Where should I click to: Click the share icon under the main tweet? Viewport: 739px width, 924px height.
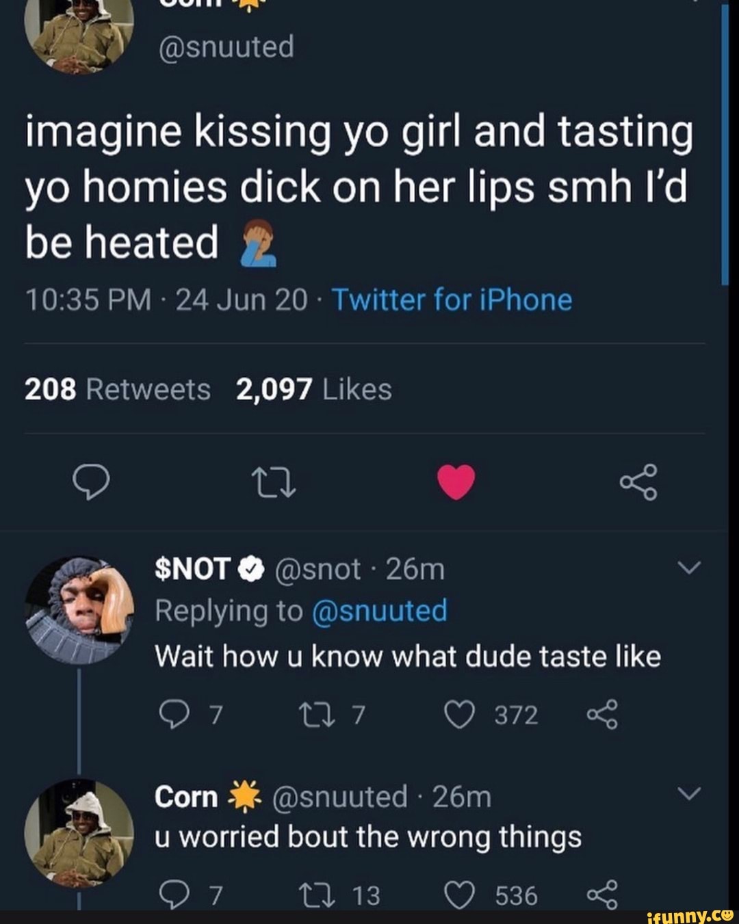pos(638,482)
